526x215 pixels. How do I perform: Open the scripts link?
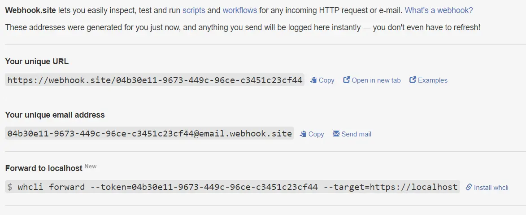point(193,10)
